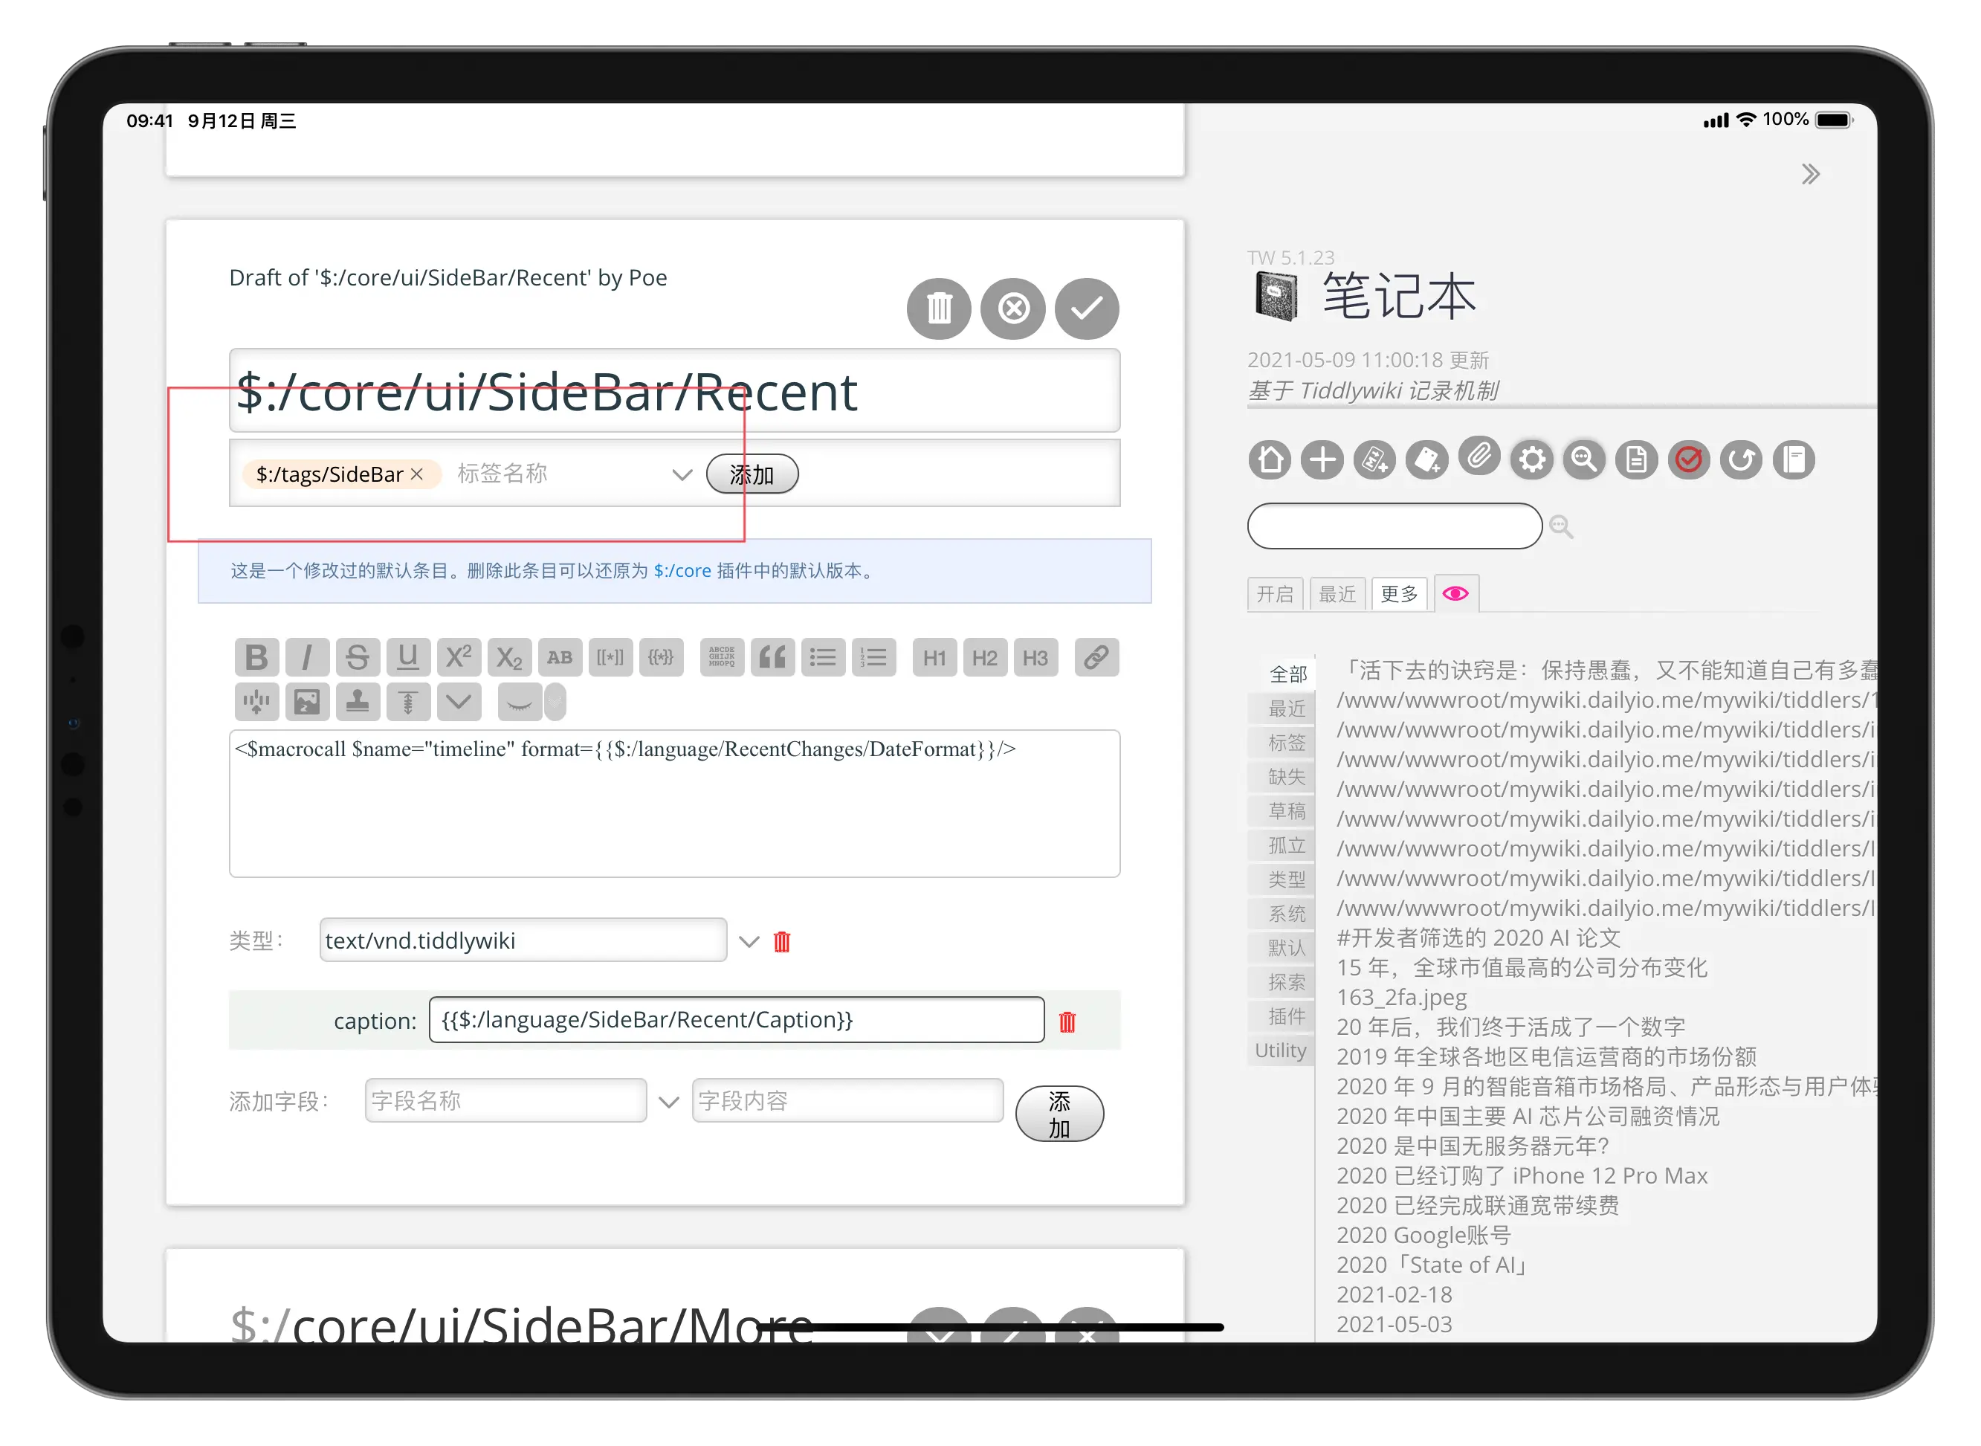Apply underline formatting

[x=408, y=657]
